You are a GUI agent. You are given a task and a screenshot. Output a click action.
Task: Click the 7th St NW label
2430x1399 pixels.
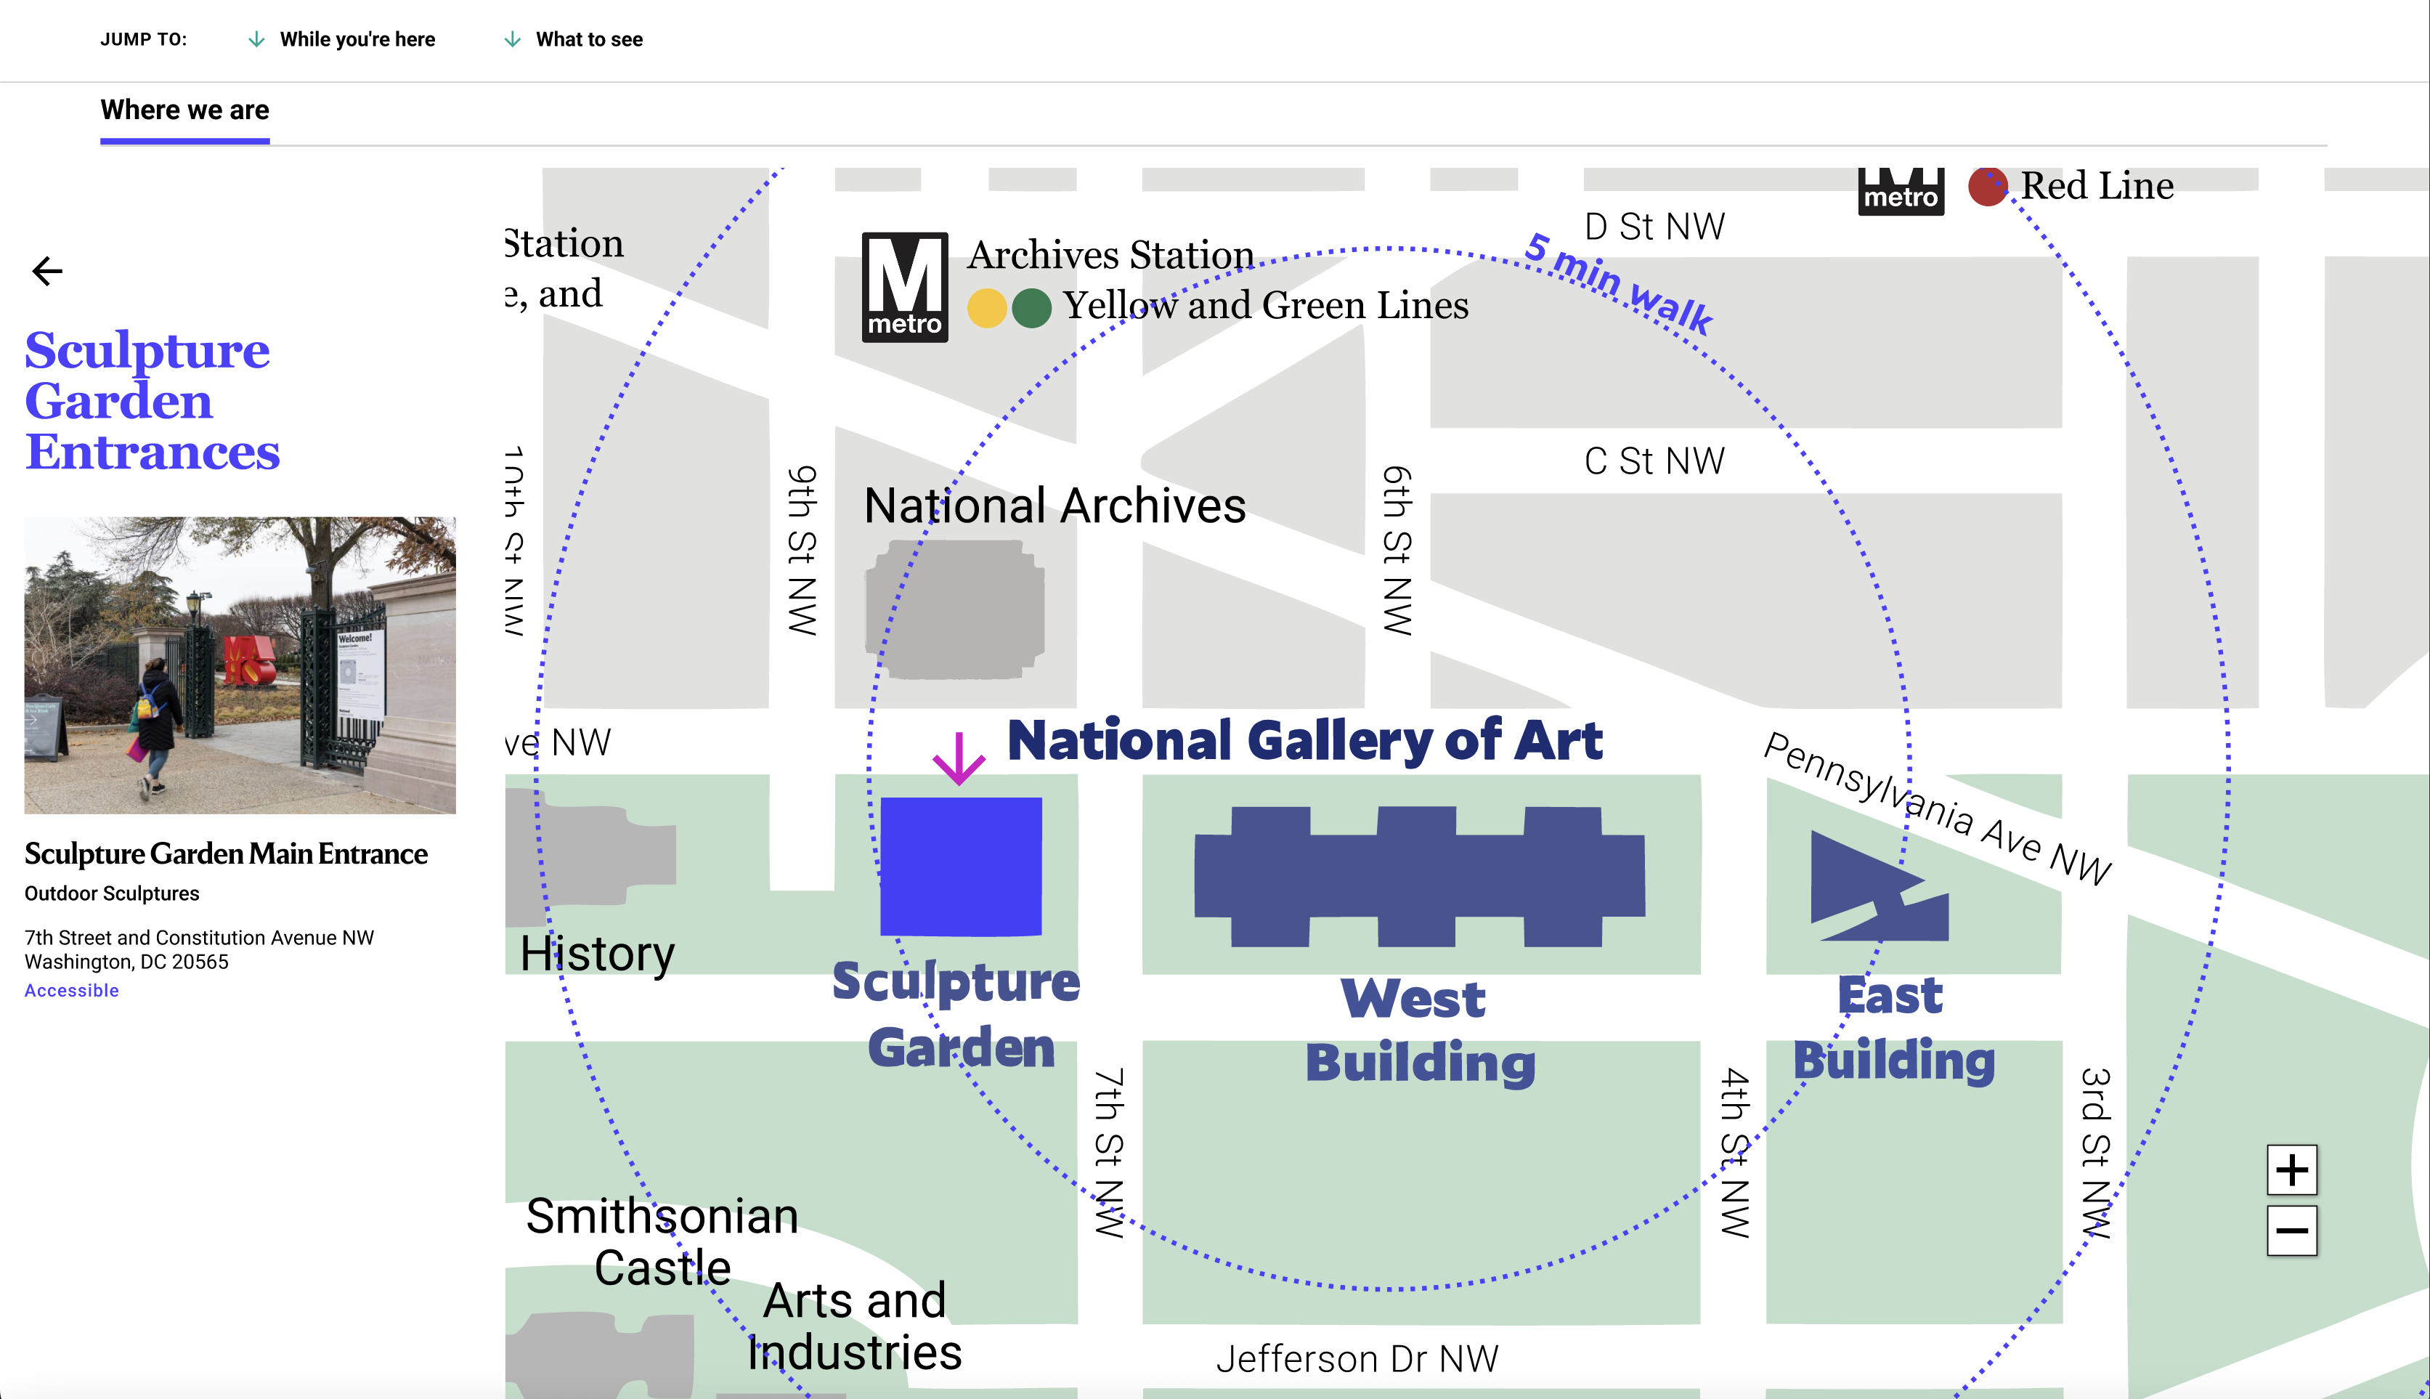(x=1110, y=1153)
